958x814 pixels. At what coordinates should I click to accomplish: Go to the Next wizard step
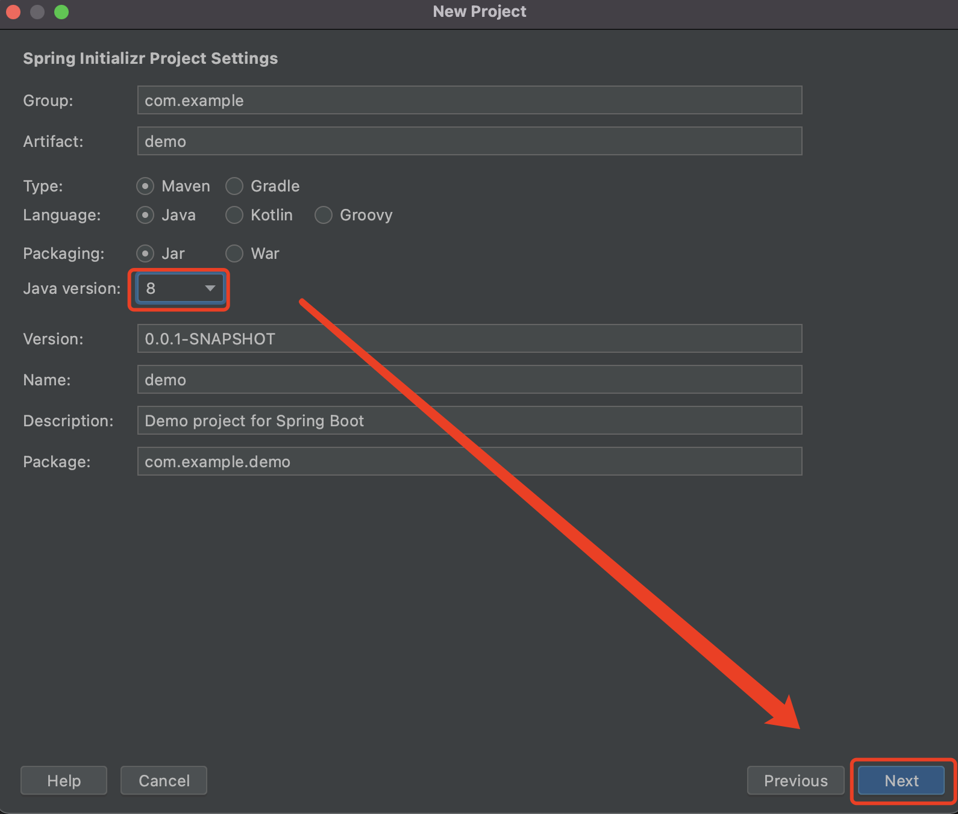pos(901,780)
